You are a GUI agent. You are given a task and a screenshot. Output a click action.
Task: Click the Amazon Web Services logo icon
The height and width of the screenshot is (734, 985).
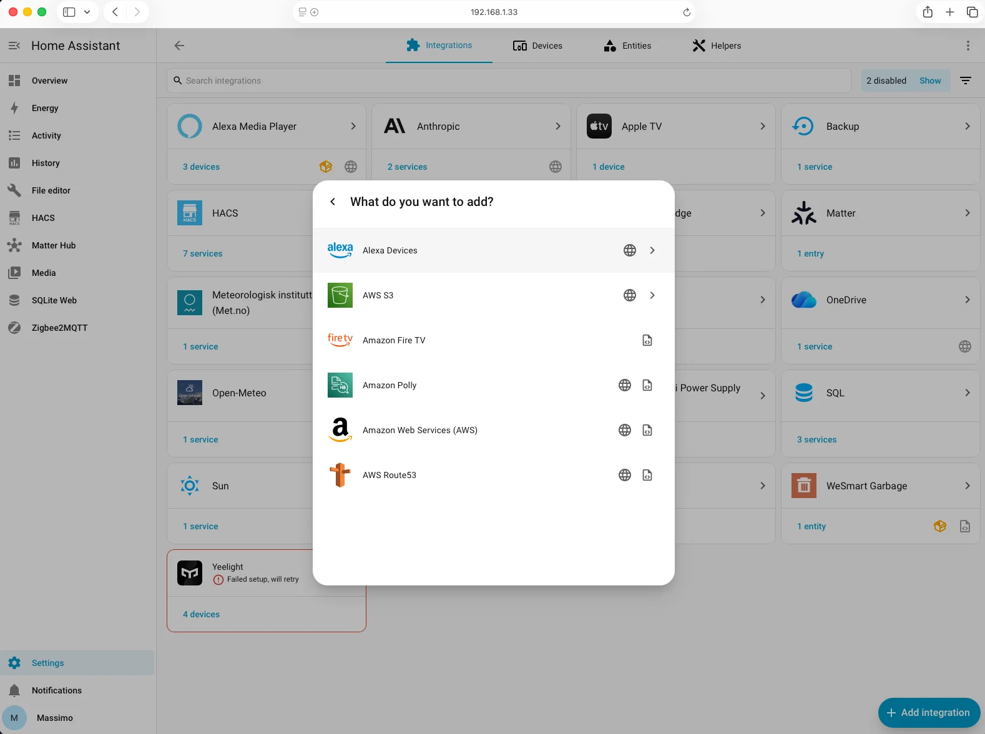tap(340, 430)
